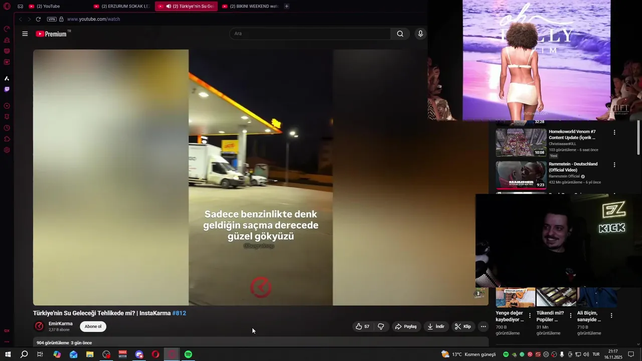Open the YouTube guide hamburger menu
642x361 pixels.
(25, 34)
